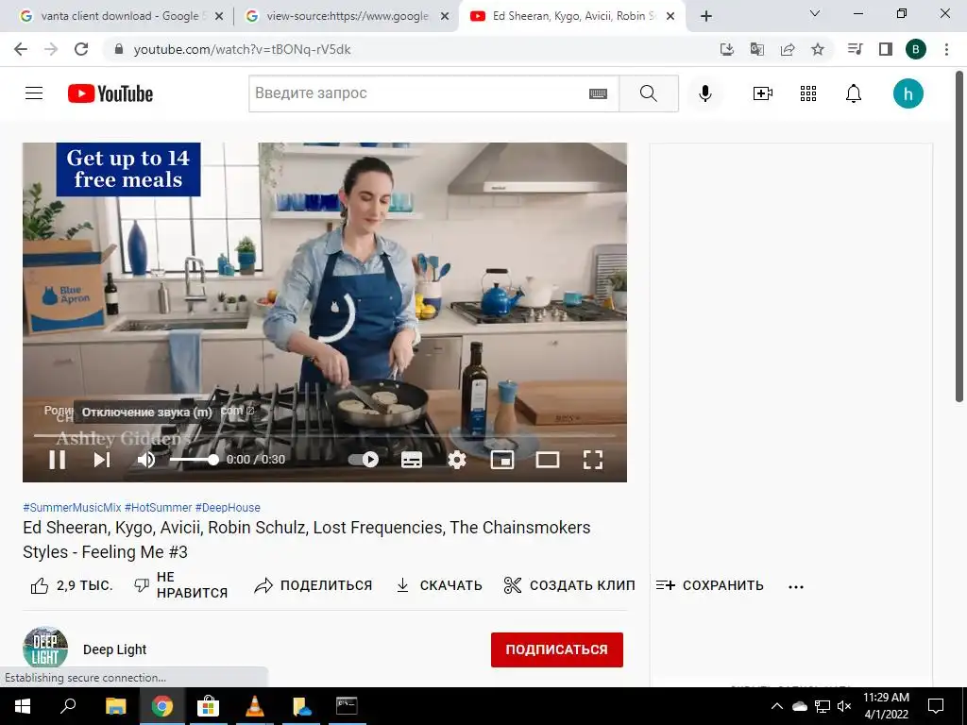The height and width of the screenshot is (725, 967).
Task: Open the YouTube account avatar menu
Action: pyautogui.click(x=908, y=93)
